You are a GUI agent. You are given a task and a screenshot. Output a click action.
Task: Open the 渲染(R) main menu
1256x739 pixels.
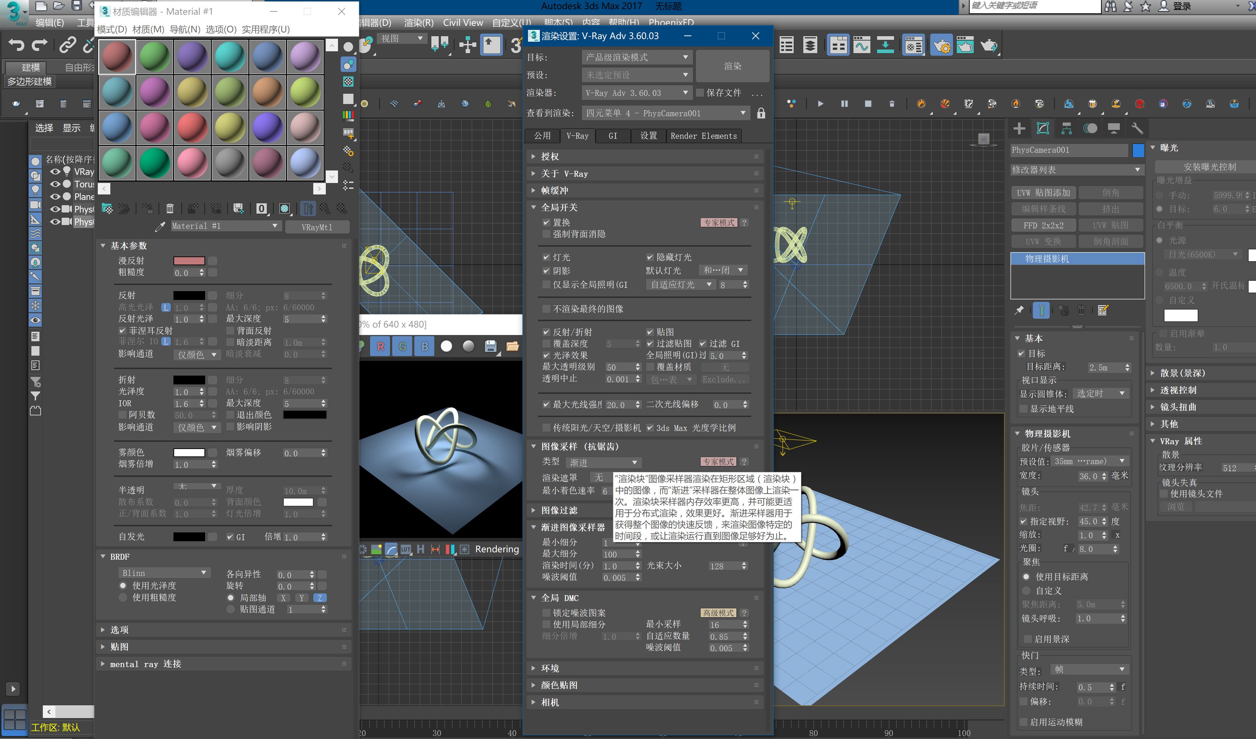pos(419,23)
